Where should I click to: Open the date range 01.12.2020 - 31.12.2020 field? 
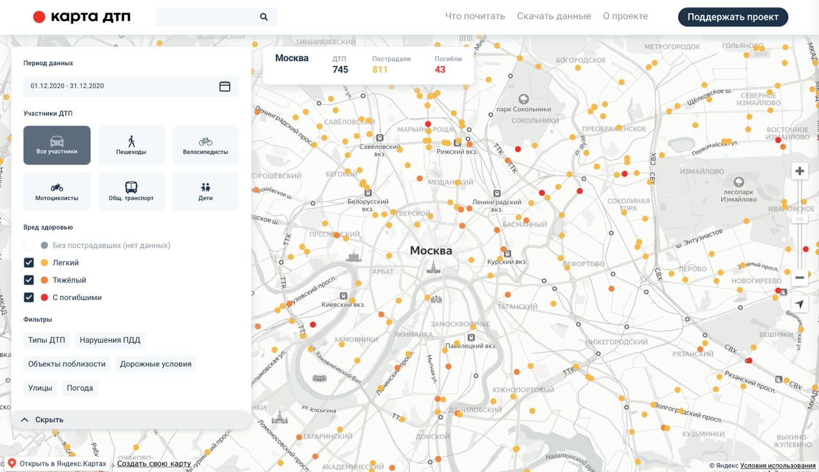click(131, 86)
